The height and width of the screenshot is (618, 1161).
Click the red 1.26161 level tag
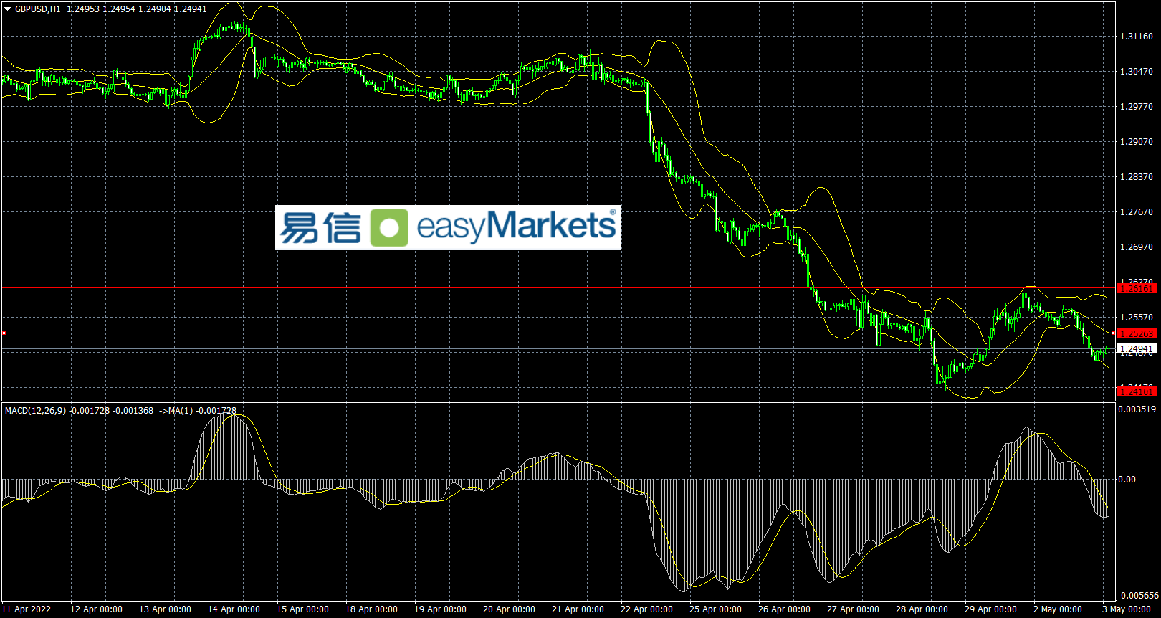pos(1137,288)
